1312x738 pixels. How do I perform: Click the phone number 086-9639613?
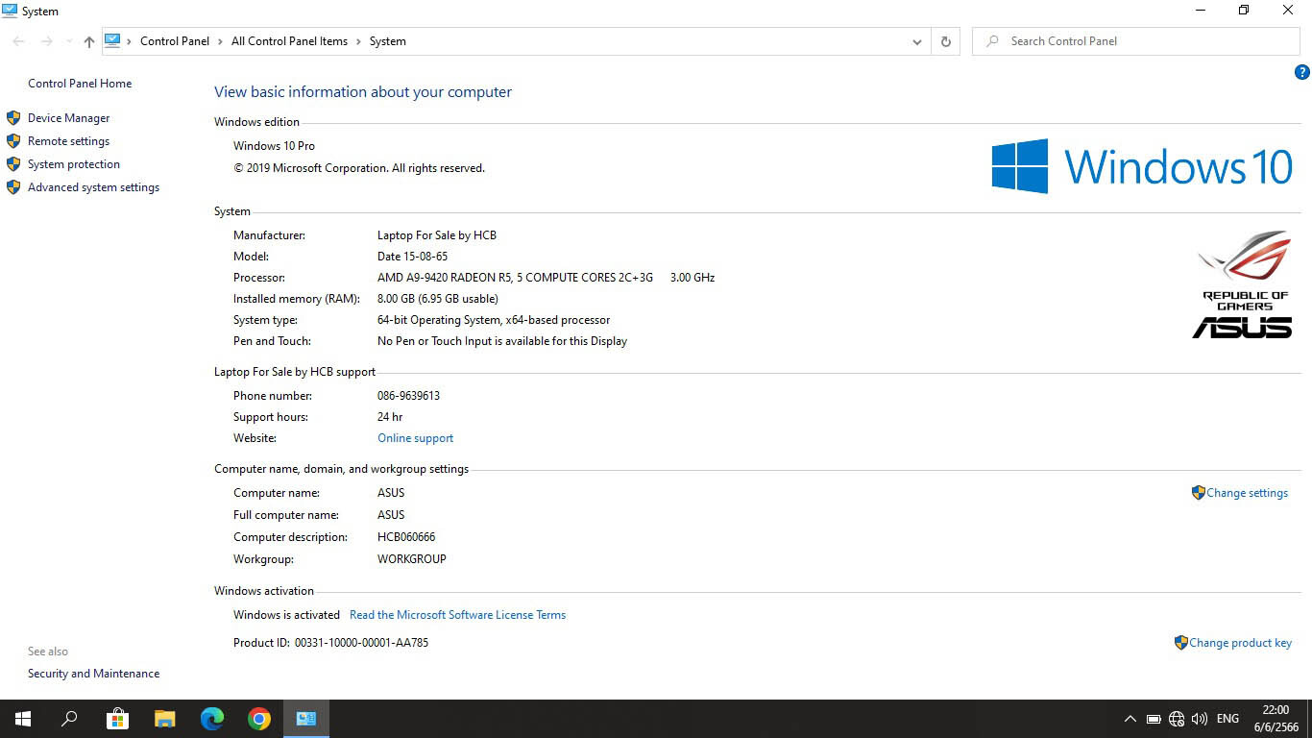point(408,396)
